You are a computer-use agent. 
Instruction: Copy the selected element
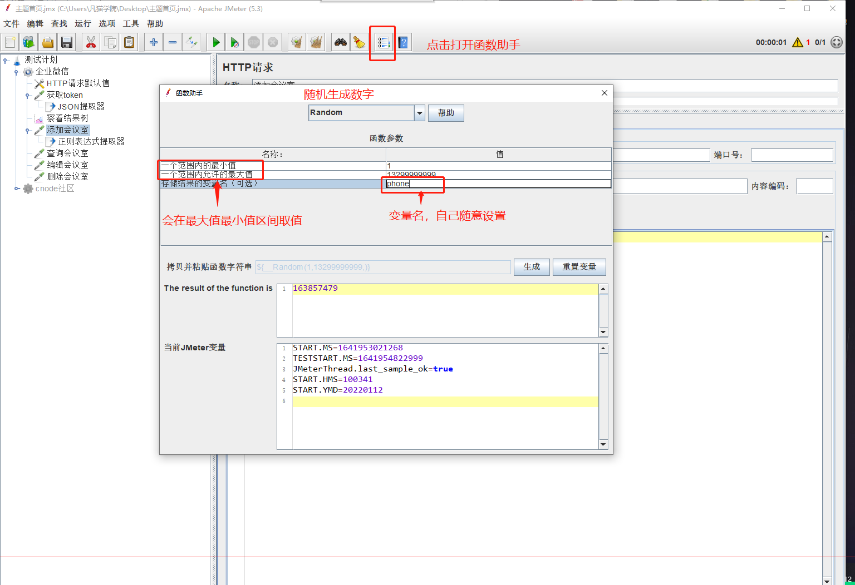tap(110, 42)
